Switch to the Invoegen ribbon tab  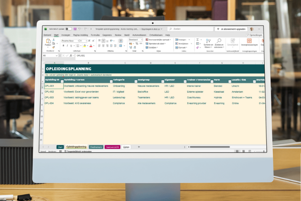tap(66, 35)
